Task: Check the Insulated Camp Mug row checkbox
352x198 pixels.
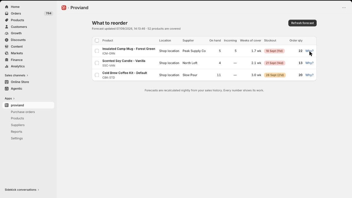Action: pyautogui.click(x=97, y=51)
